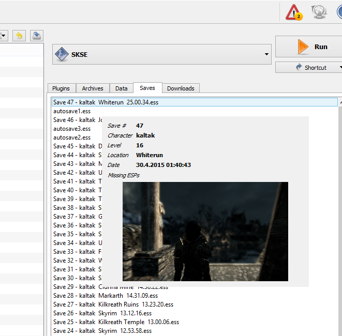
Task: Select the Save 29 - kaltak entry
Action: pyautogui.click(x=77, y=287)
